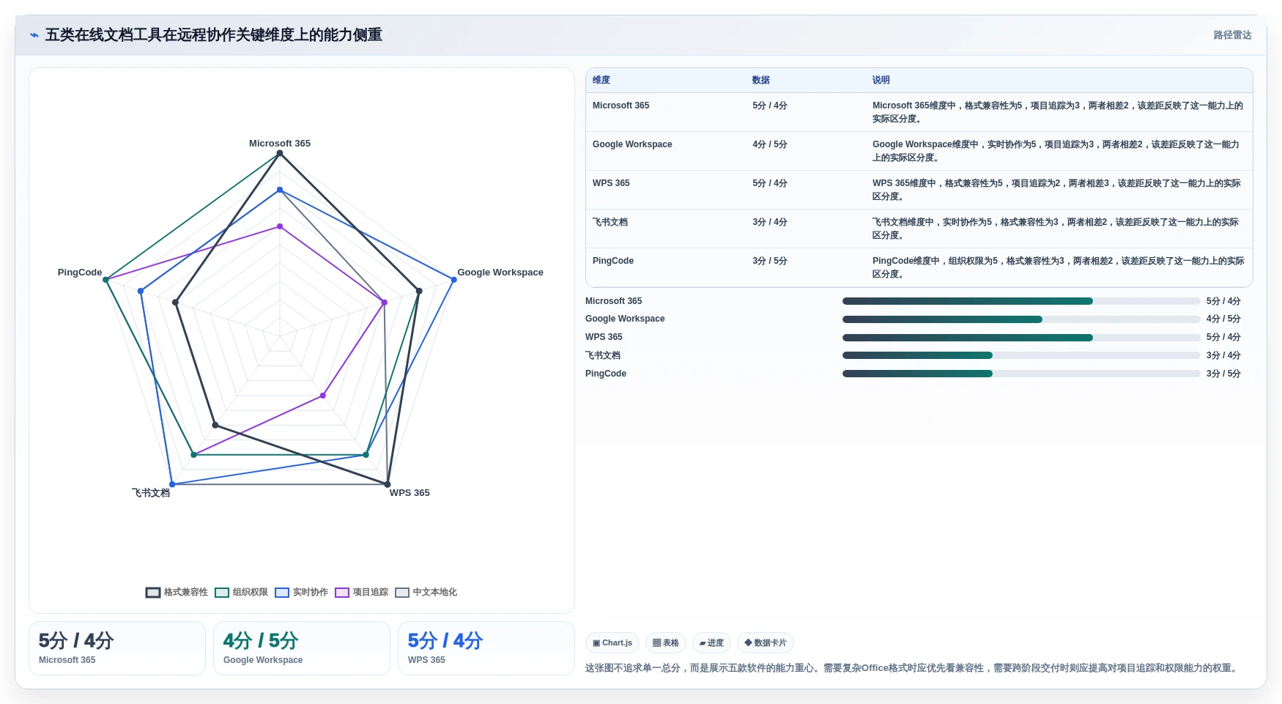
Task: Click the PingCode radar axis label
Action: tap(80, 273)
